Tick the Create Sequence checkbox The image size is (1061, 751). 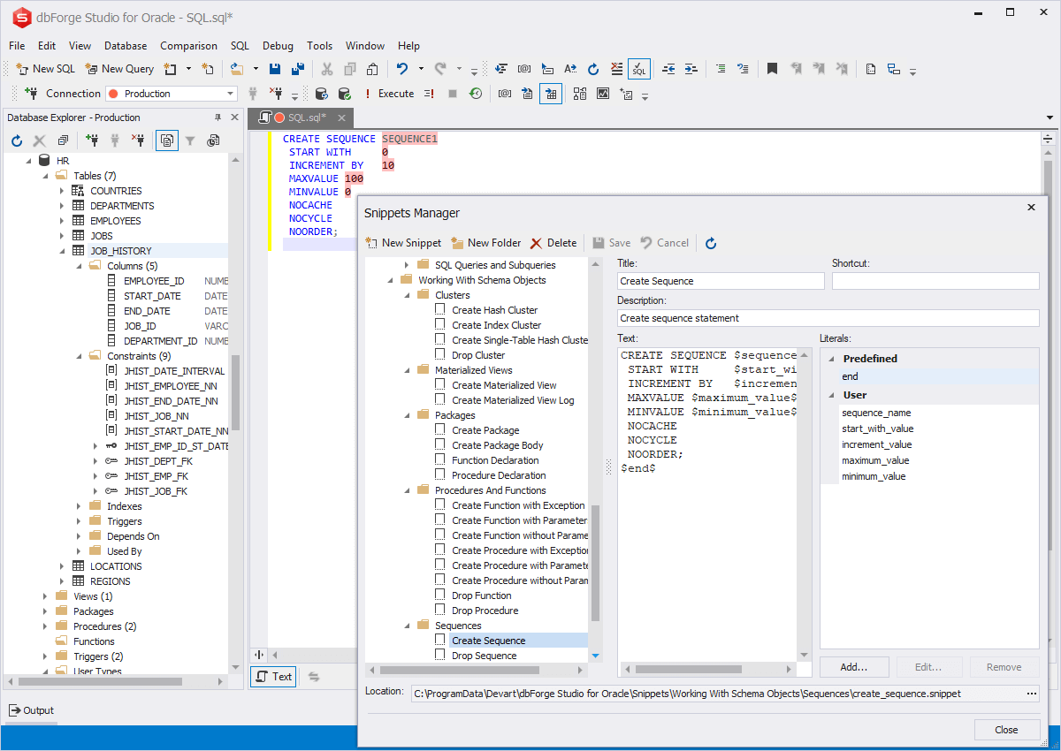(440, 640)
